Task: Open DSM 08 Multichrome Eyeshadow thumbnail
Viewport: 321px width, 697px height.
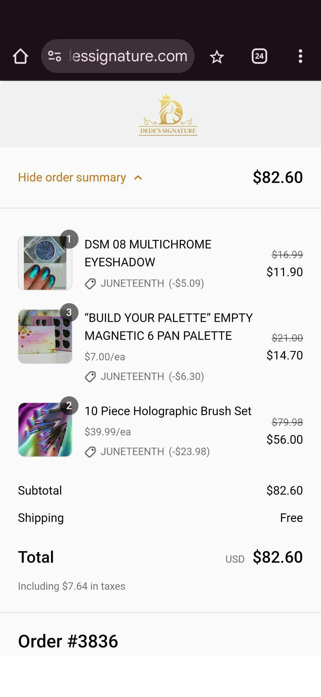Action: (x=45, y=263)
